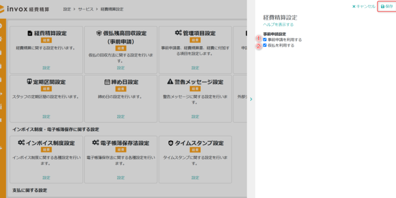Click the タイムスタンプ設定 shield icon
This screenshot has height=198, width=396.
coord(170,143)
